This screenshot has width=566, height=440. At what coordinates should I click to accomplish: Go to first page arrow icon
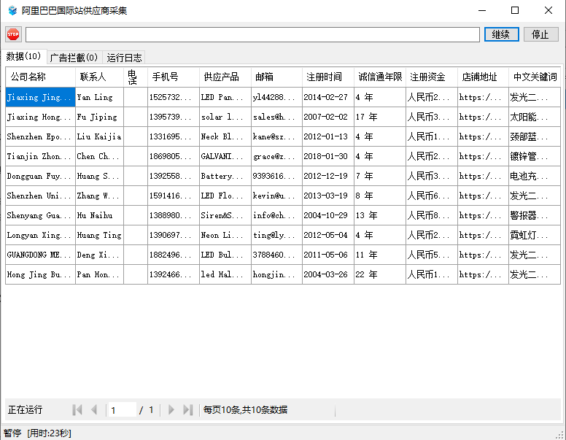(77, 410)
